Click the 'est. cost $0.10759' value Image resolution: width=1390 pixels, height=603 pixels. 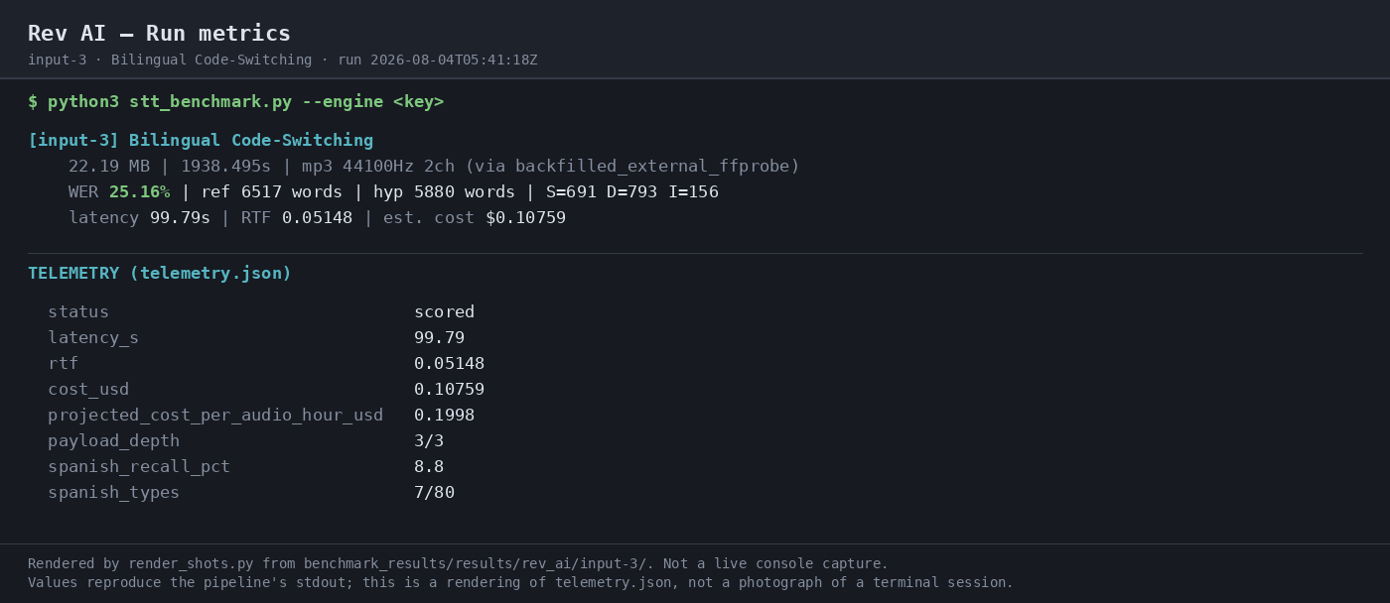click(475, 218)
